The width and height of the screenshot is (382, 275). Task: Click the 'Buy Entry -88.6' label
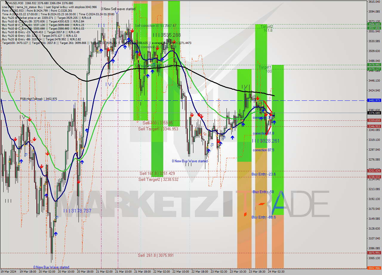[x=264, y=217]
